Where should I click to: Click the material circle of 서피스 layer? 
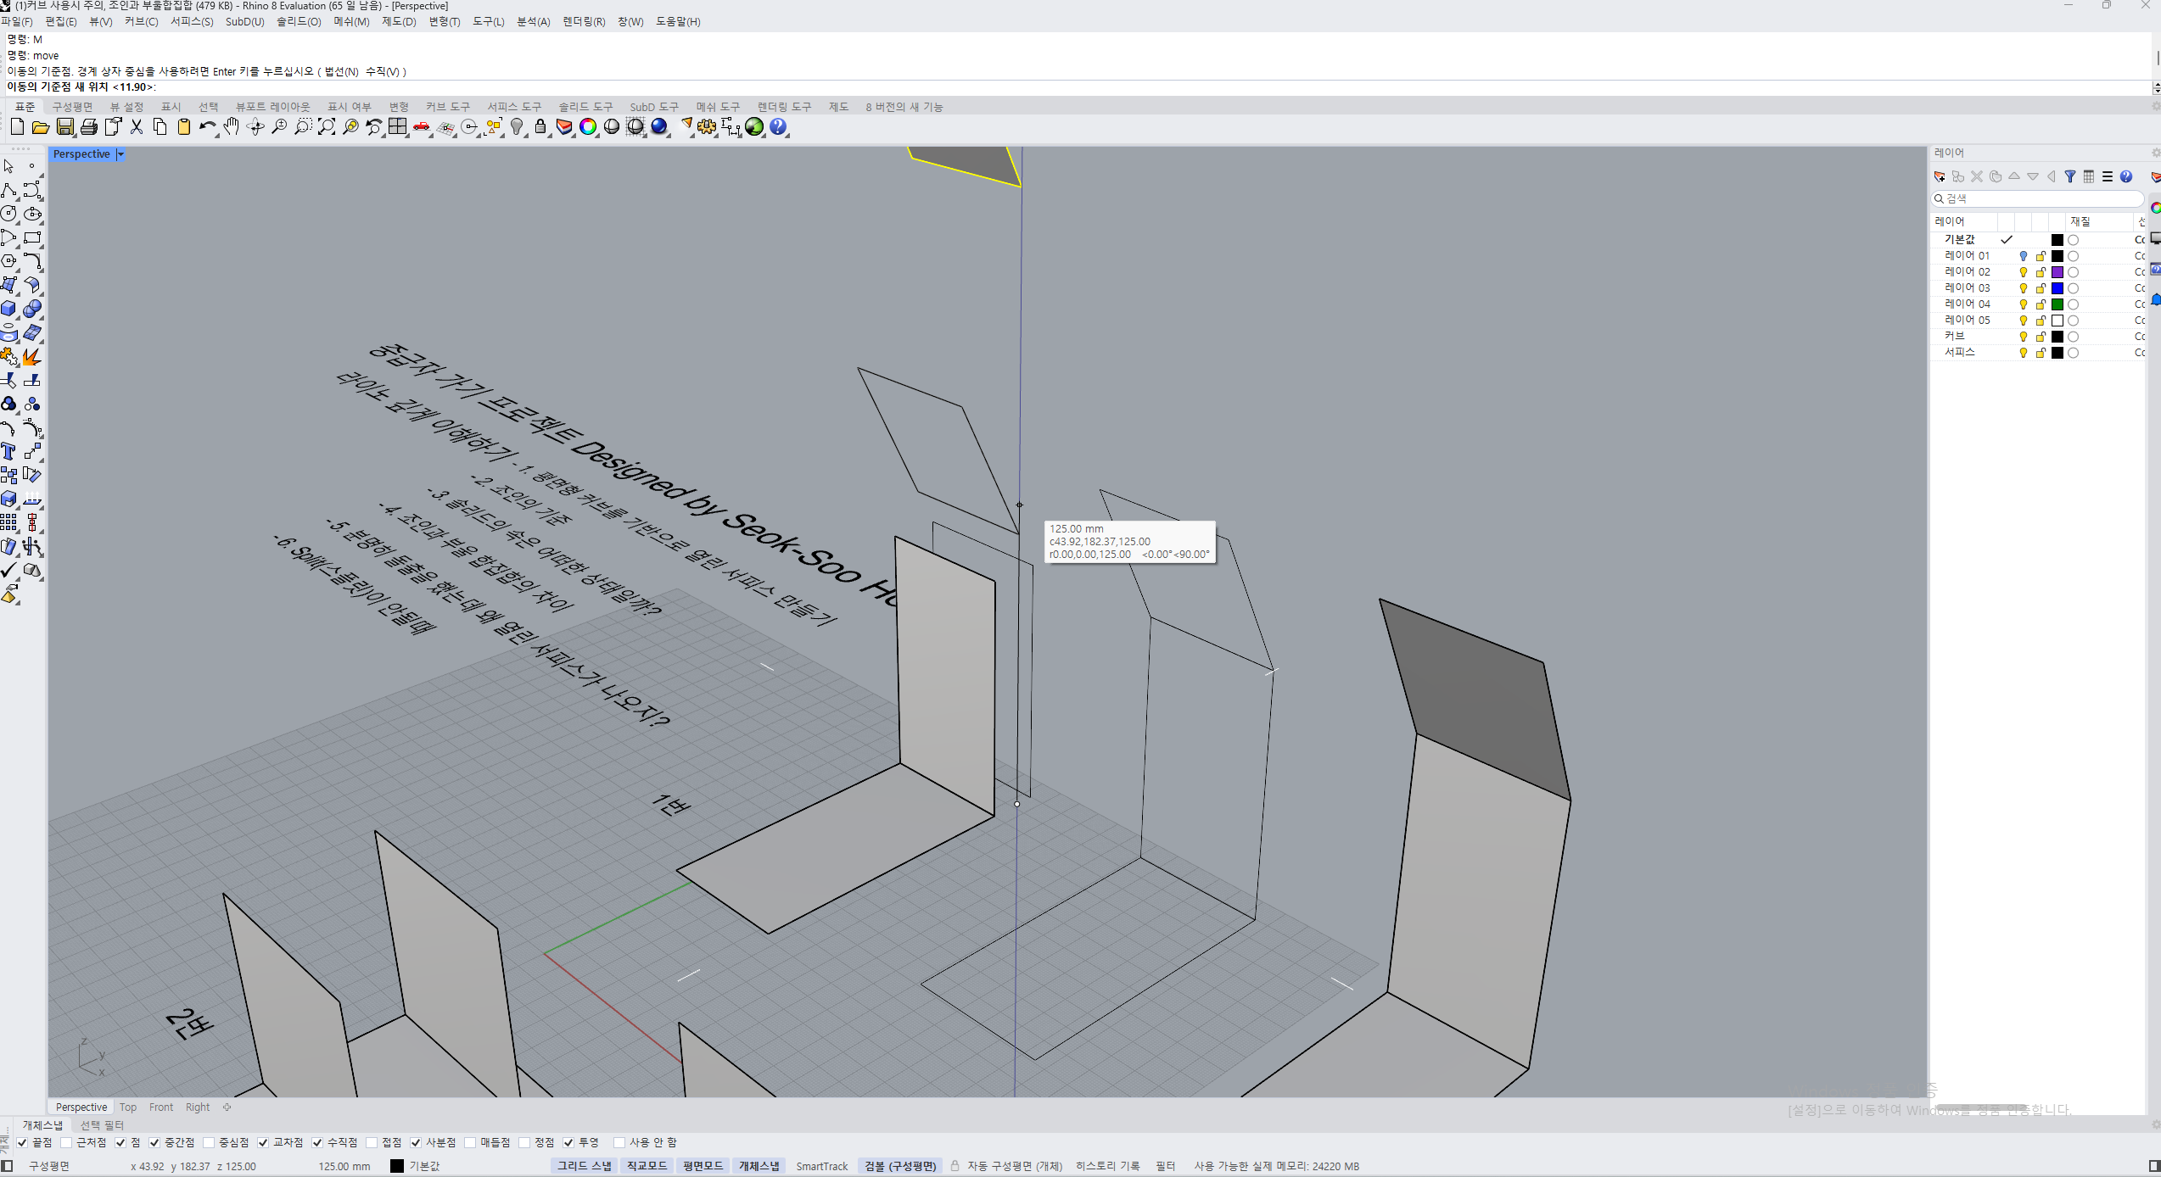tap(2074, 353)
